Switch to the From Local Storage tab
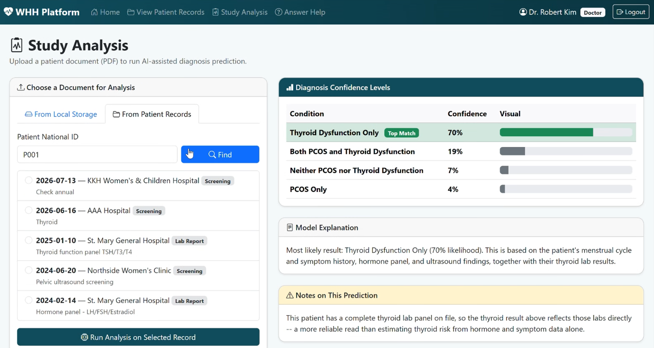The height and width of the screenshot is (348, 654). [x=61, y=114]
